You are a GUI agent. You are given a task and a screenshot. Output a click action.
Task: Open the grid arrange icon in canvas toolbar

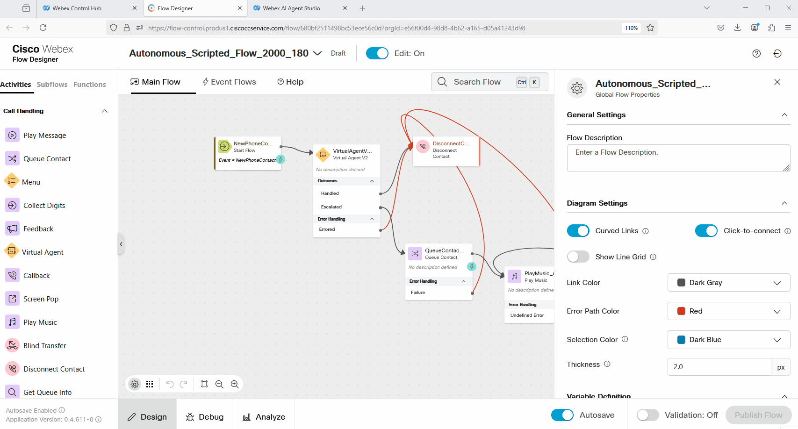click(150, 384)
